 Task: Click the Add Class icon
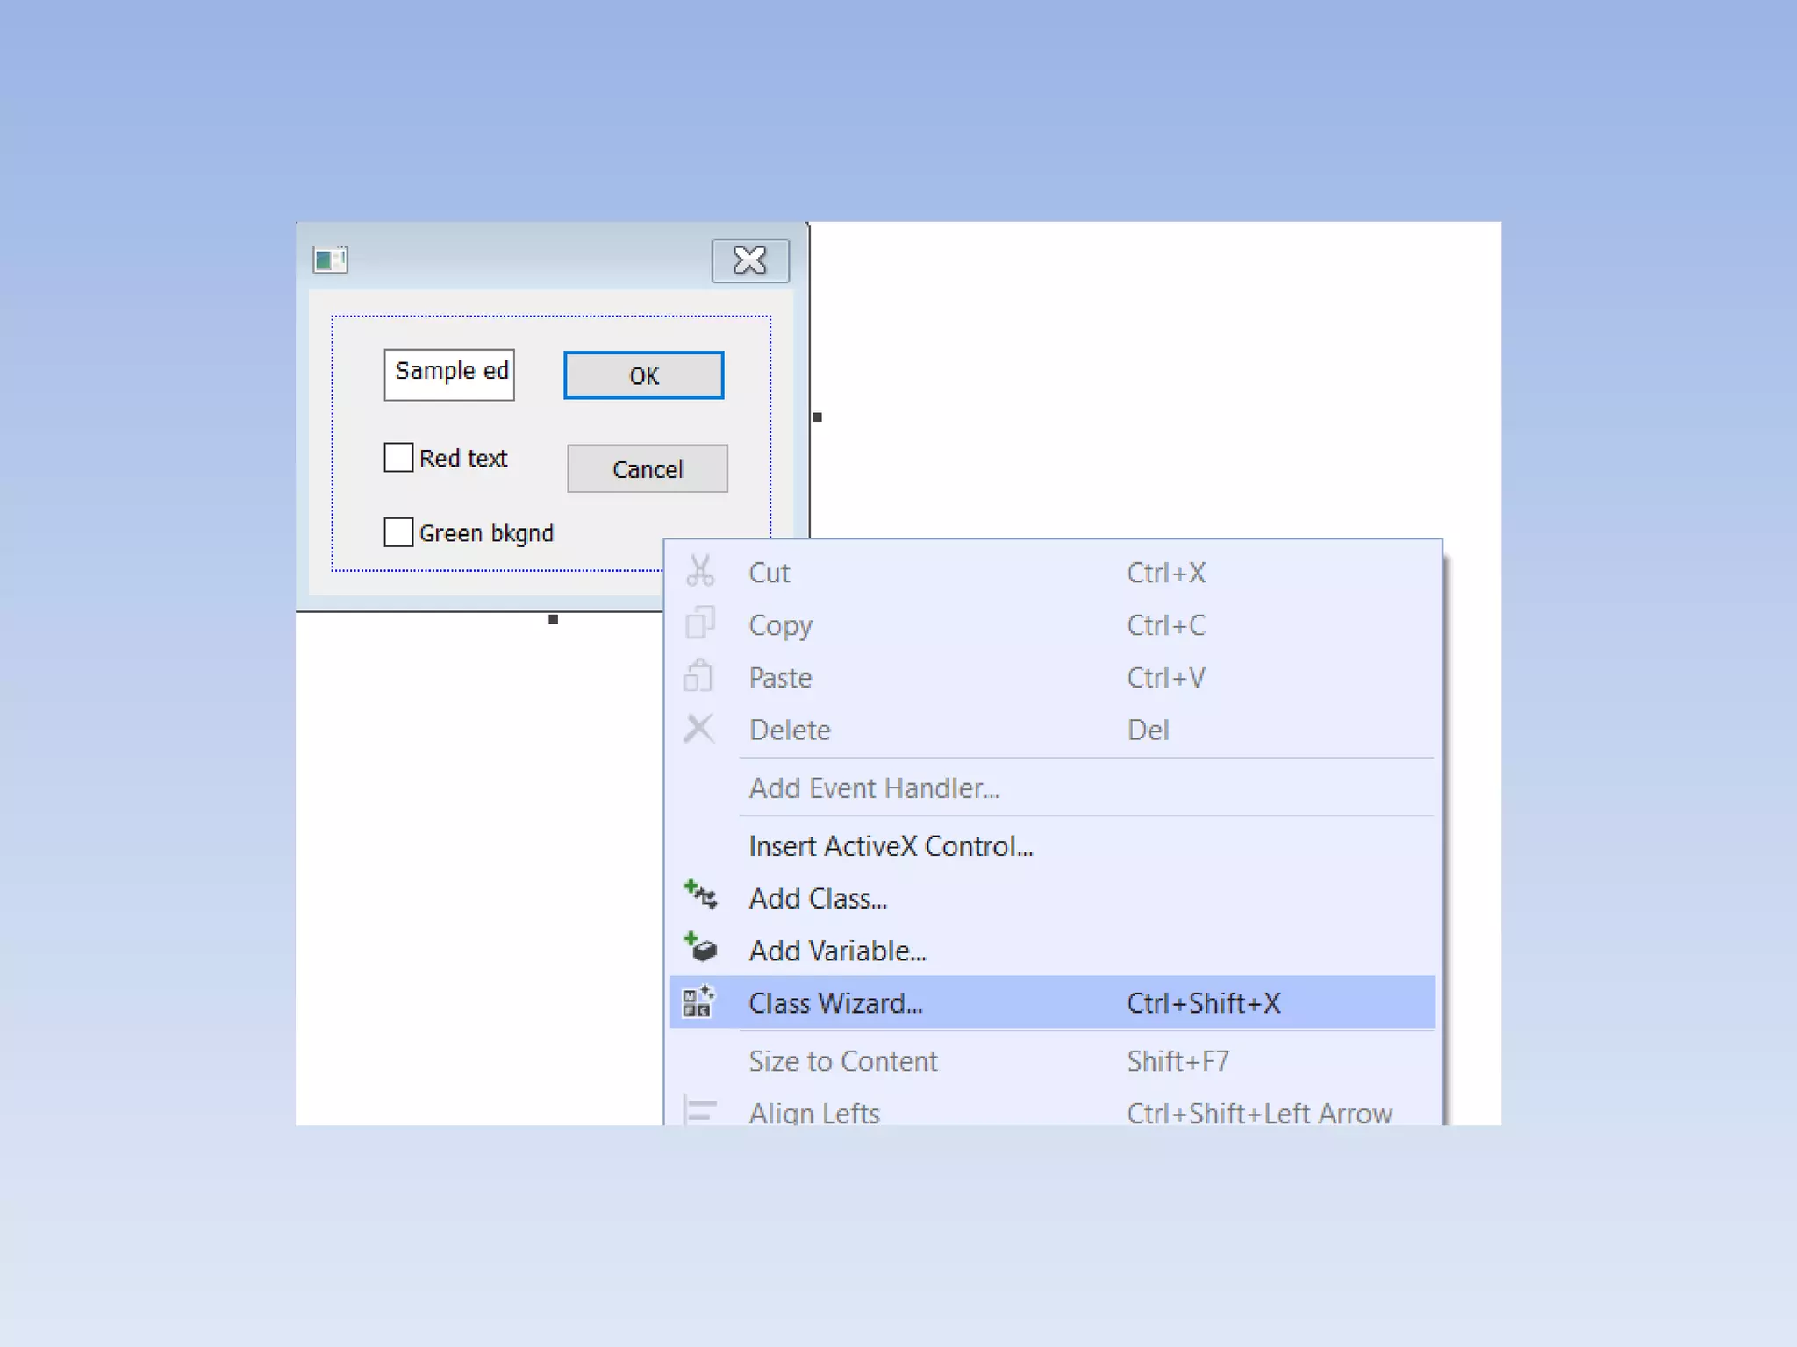coord(700,896)
